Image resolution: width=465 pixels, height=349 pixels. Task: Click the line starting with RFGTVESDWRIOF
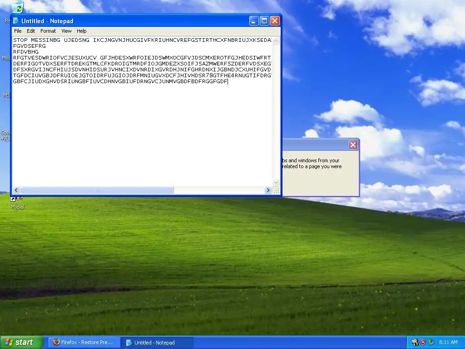coord(142,58)
